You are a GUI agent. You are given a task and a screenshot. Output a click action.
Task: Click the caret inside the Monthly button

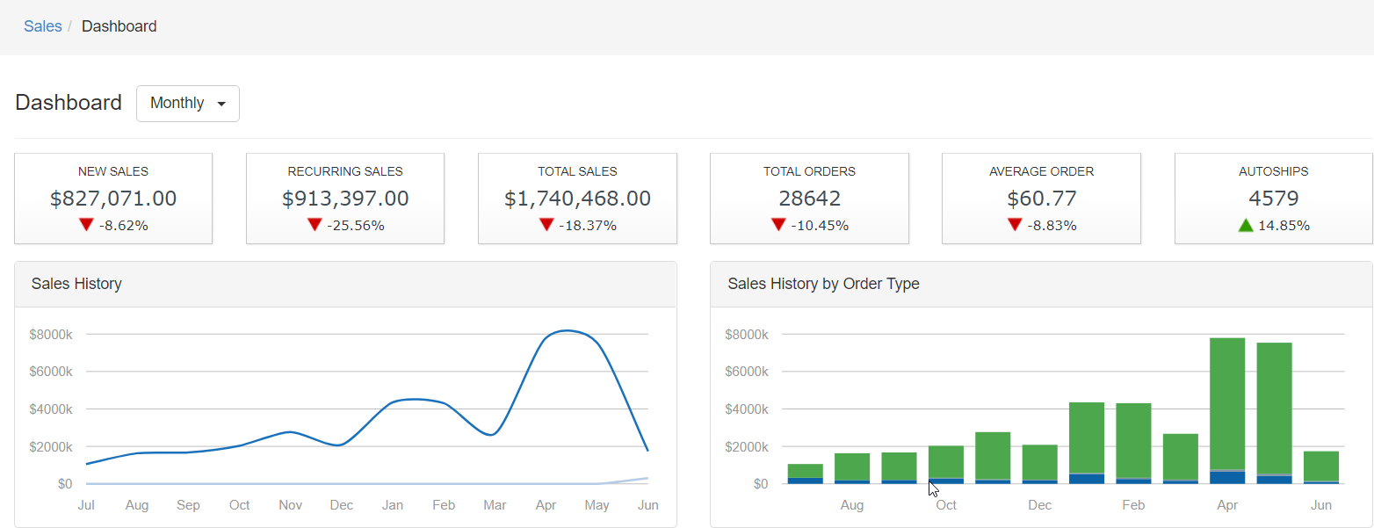point(221,105)
